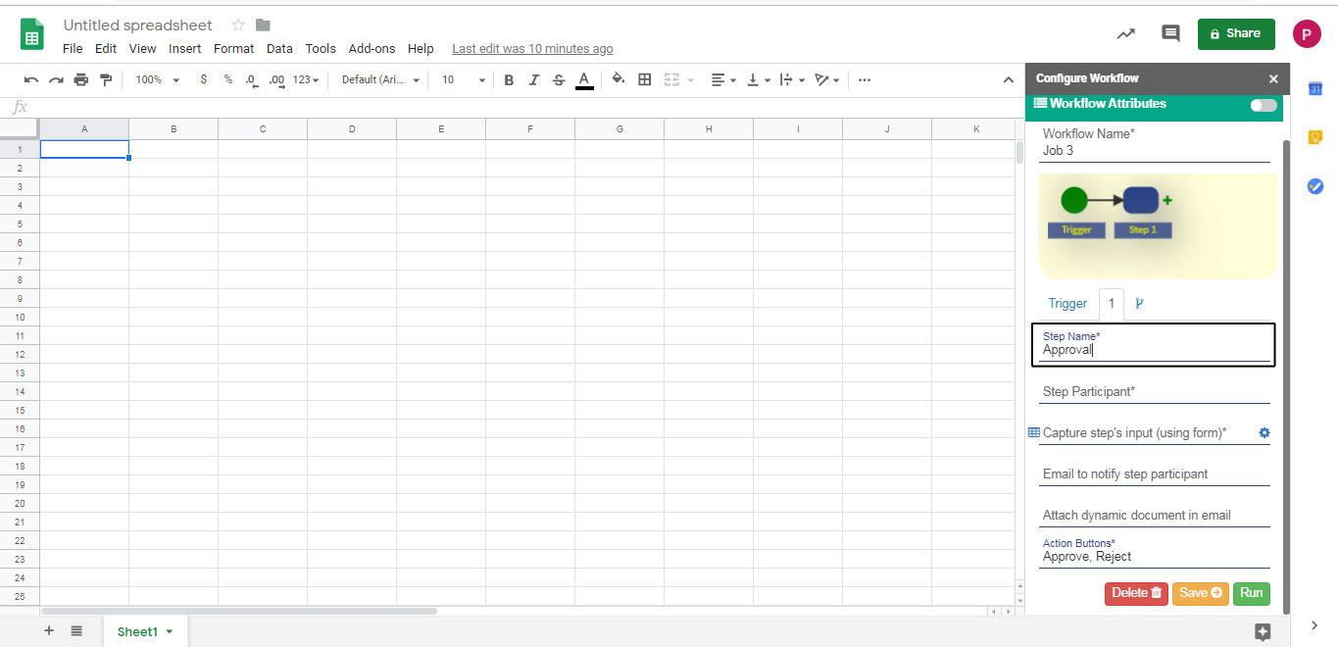
Task: Open Sheet1 tab options arrow
Action: [170, 632]
